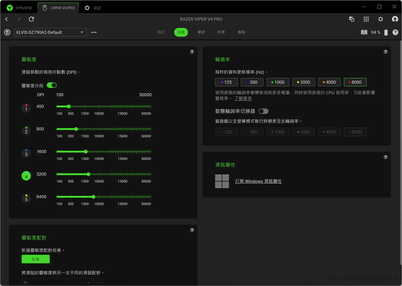
Task: Open the 打開 Windows 滑鼠屬性 link
Action: pyautogui.click(x=258, y=181)
